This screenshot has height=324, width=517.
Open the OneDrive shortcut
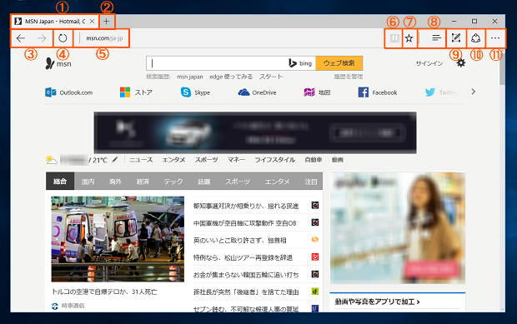(257, 92)
